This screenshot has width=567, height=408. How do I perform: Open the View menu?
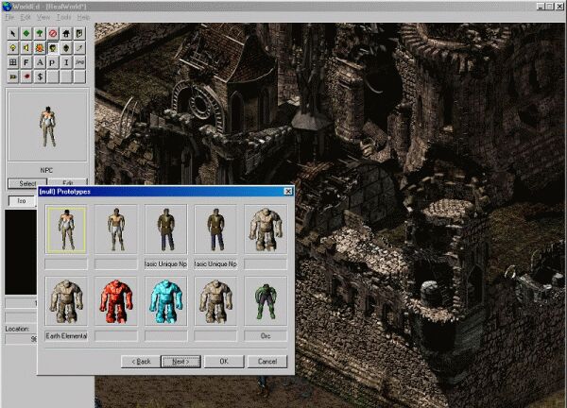[43, 17]
